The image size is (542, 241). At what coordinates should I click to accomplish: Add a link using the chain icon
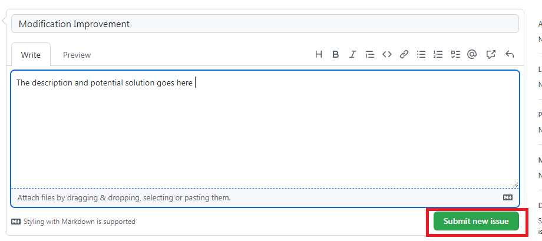click(x=404, y=55)
